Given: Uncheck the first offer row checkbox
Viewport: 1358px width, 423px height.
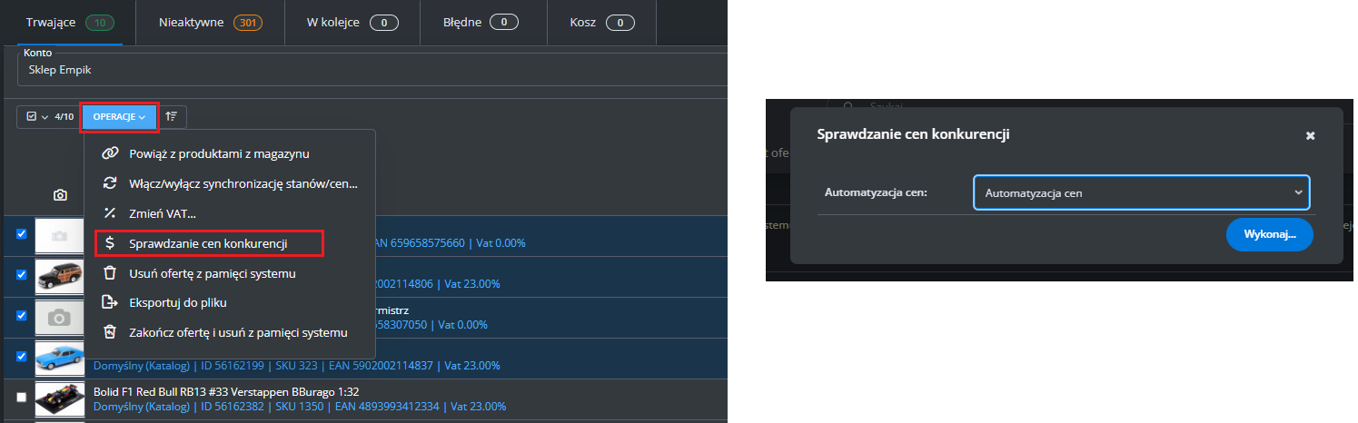Looking at the screenshot, I should click(x=22, y=234).
